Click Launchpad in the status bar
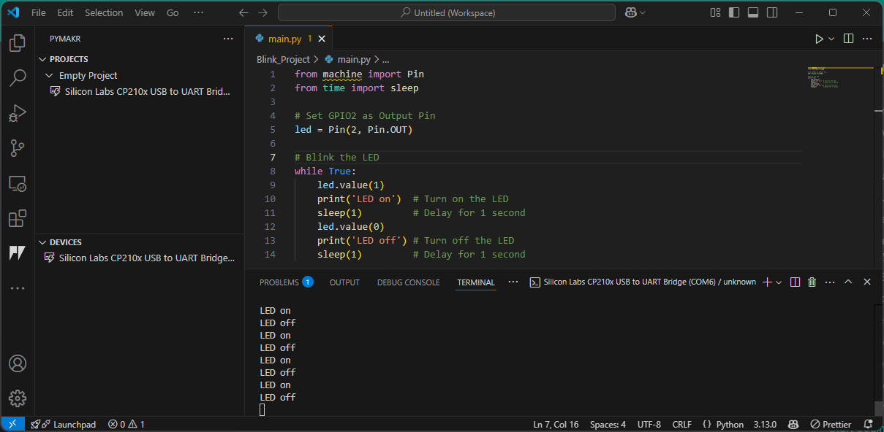 pyautogui.click(x=74, y=424)
